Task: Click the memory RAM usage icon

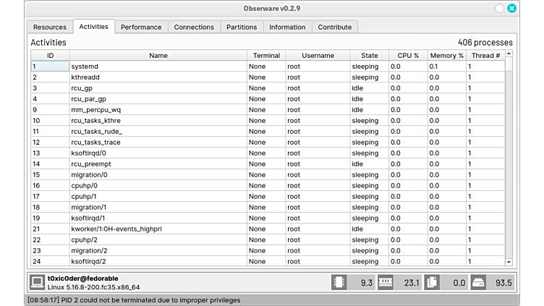Action: tap(385, 282)
